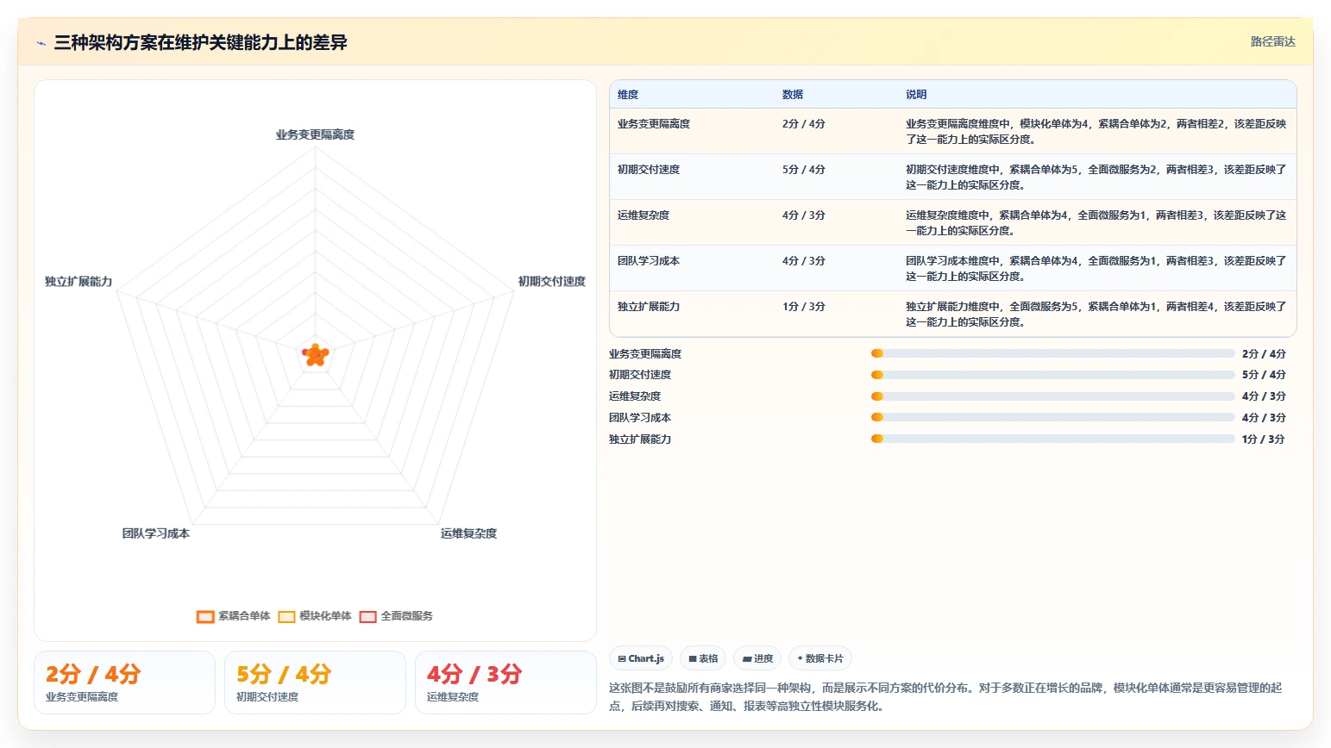This screenshot has height=748, width=1331.
Task: Click the 维度 column header
Action: (628, 95)
